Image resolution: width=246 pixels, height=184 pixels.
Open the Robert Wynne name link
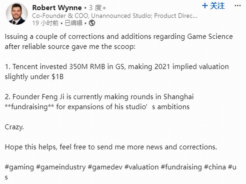[x=57, y=7]
